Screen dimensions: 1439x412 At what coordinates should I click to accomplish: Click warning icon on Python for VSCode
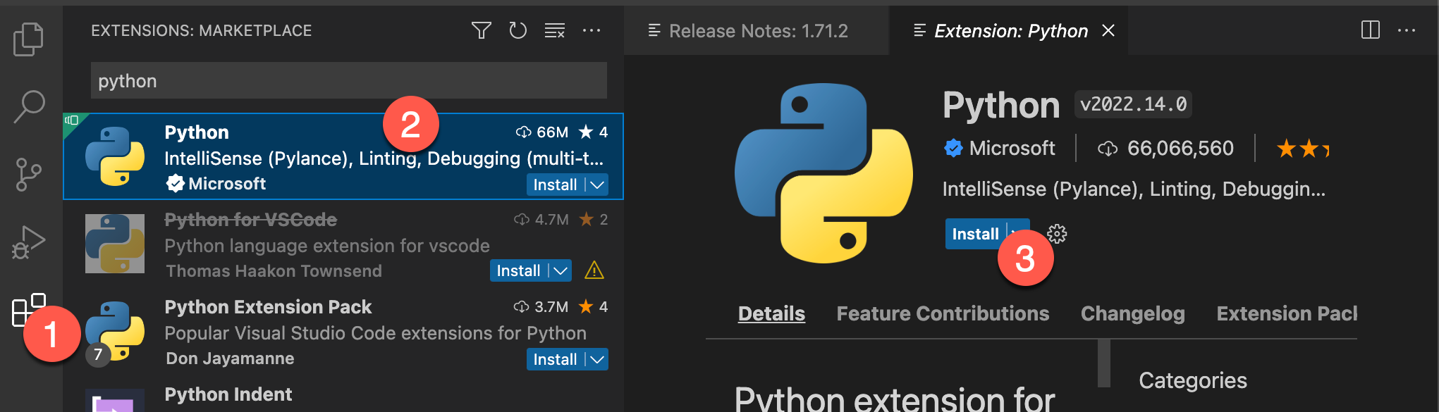click(594, 270)
